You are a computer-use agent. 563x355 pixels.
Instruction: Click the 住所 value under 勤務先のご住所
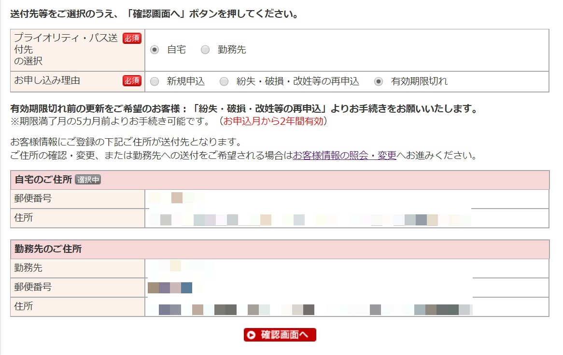(x=309, y=309)
